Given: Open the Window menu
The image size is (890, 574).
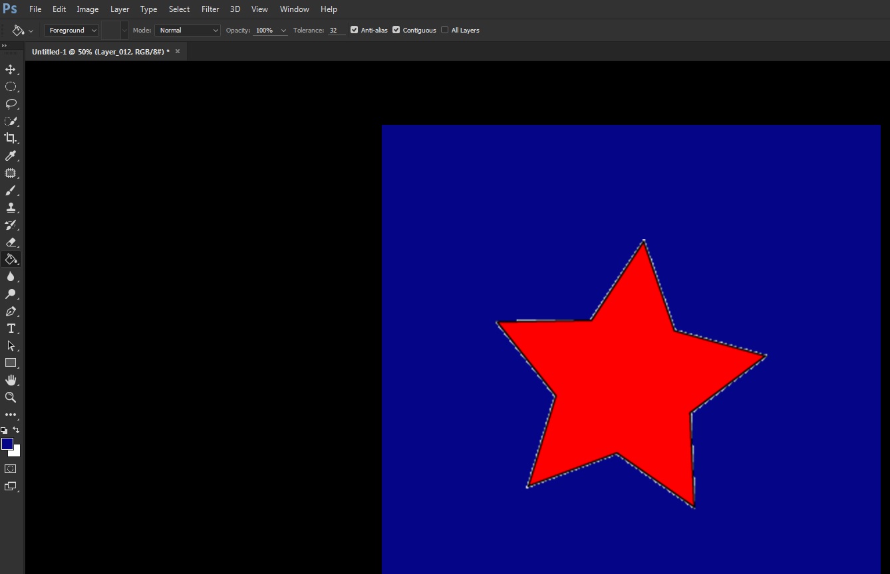Looking at the screenshot, I should click(x=294, y=9).
